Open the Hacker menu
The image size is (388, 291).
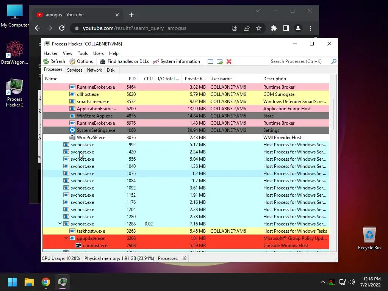click(50, 53)
